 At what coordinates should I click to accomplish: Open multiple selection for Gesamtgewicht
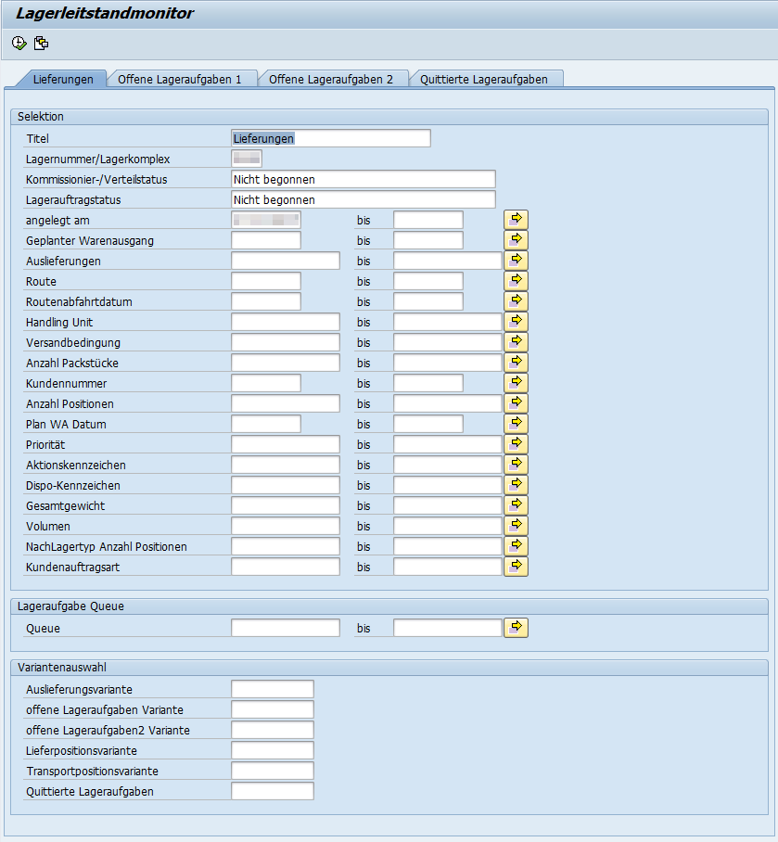click(x=516, y=505)
